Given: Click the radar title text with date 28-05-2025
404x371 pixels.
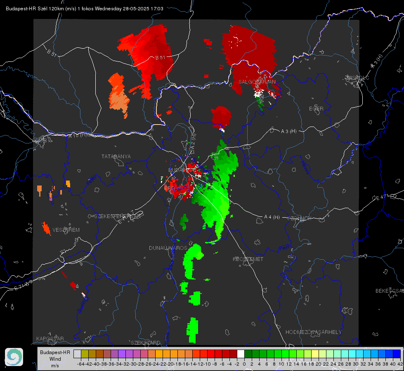Looking at the screenshot, I should (x=85, y=9).
